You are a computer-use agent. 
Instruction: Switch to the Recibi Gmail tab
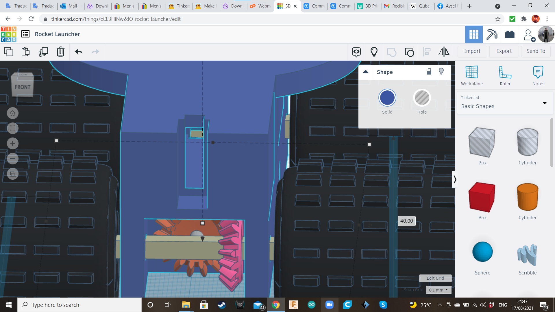(395, 6)
